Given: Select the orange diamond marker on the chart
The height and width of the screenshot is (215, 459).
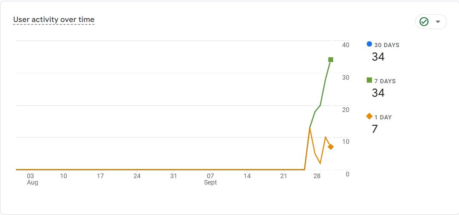Looking at the screenshot, I should click(x=330, y=146).
